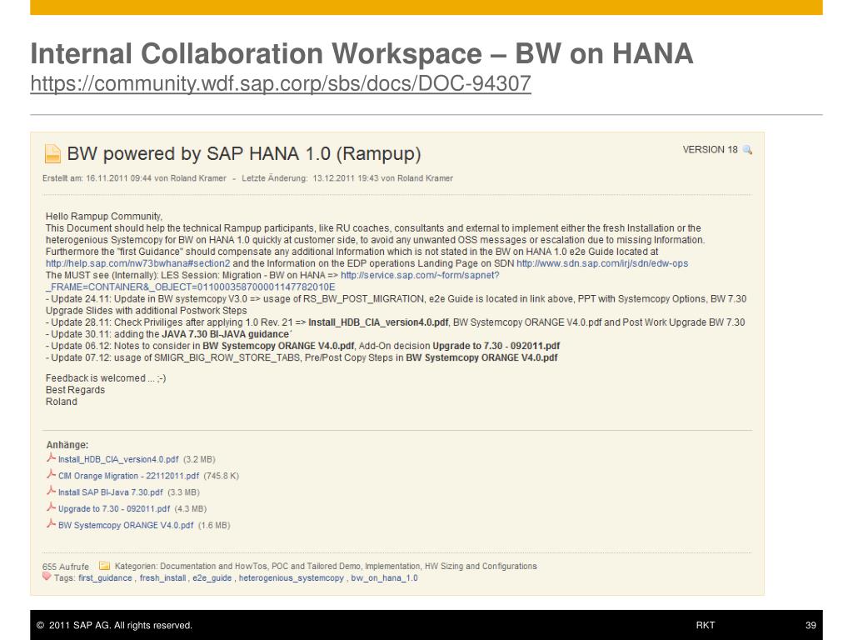Click the folder icon before Kategorien
Screen dimensions: 853x640
[104, 566]
